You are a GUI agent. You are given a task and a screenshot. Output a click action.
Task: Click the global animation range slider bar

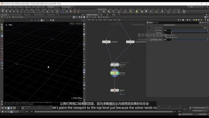[x=104, y=111]
